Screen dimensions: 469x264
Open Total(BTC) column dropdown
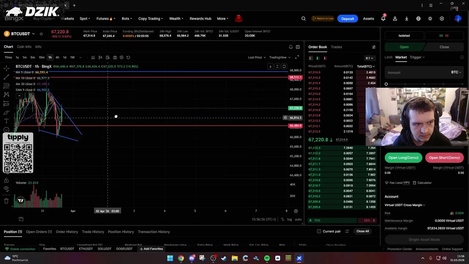point(366,66)
